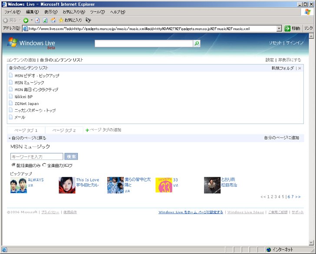This screenshot has width=316, height=254.
Task: Click the This Is Love album cover
Action: (67, 185)
